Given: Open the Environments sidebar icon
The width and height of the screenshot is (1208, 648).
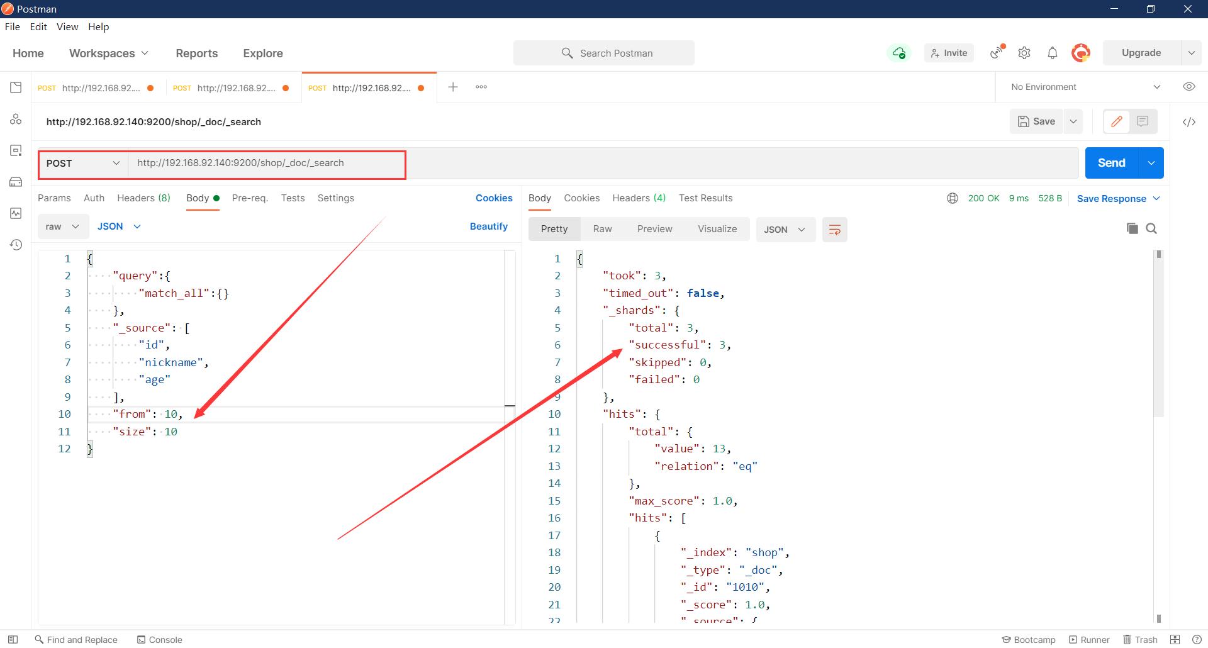Looking at the screenshot, I should coord(16,150).
